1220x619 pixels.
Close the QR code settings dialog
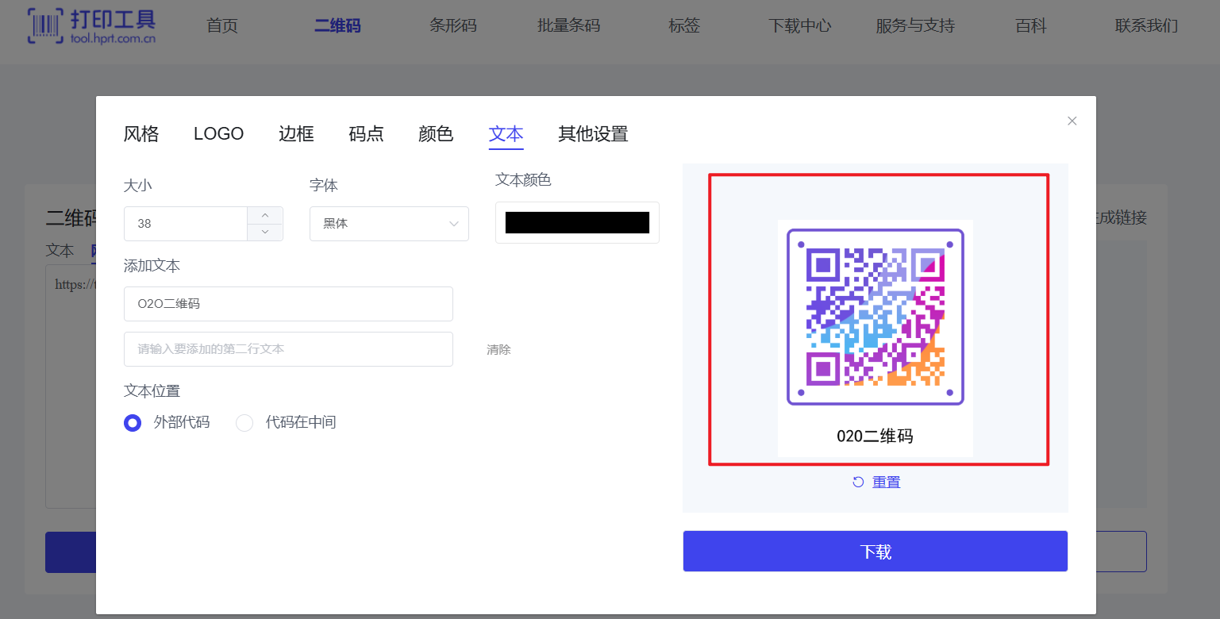1072,121
